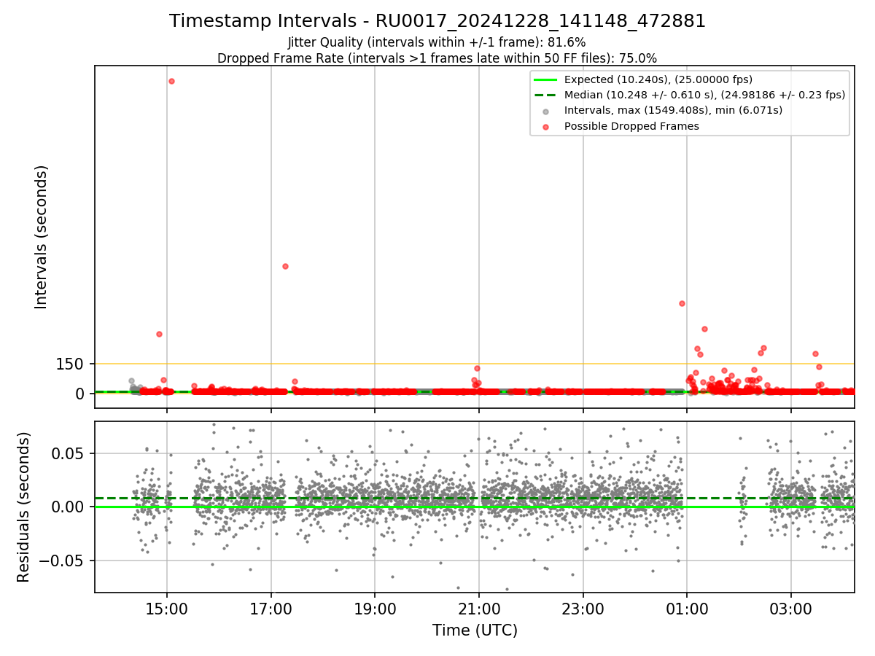
Task: Click the legend entry 'Median (10.248 +/- 0.610 s)'
Action: point(704,95)
